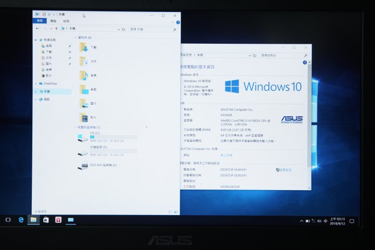Open the 文件 folder in the main pane
The width and height of the screenshot is (375, 250).
click(88, 61)
